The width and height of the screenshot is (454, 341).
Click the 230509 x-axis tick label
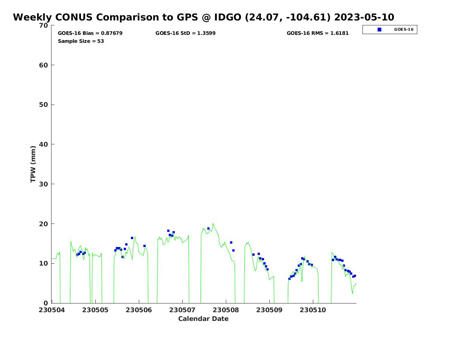pyautogui.click(x=269, y=310)
